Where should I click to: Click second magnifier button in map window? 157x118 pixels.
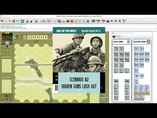click(119, 36)
